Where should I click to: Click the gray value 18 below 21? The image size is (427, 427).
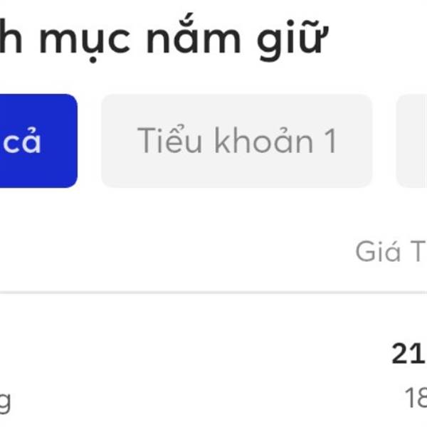pyautogui.click(x=416, y=398)
